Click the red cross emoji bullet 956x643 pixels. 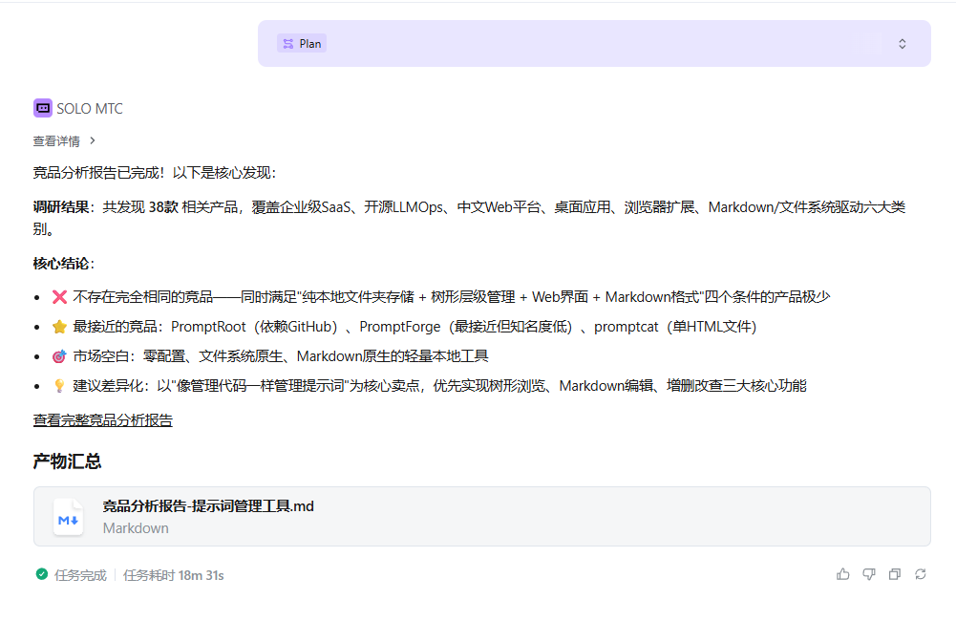(x=59, y=297)
